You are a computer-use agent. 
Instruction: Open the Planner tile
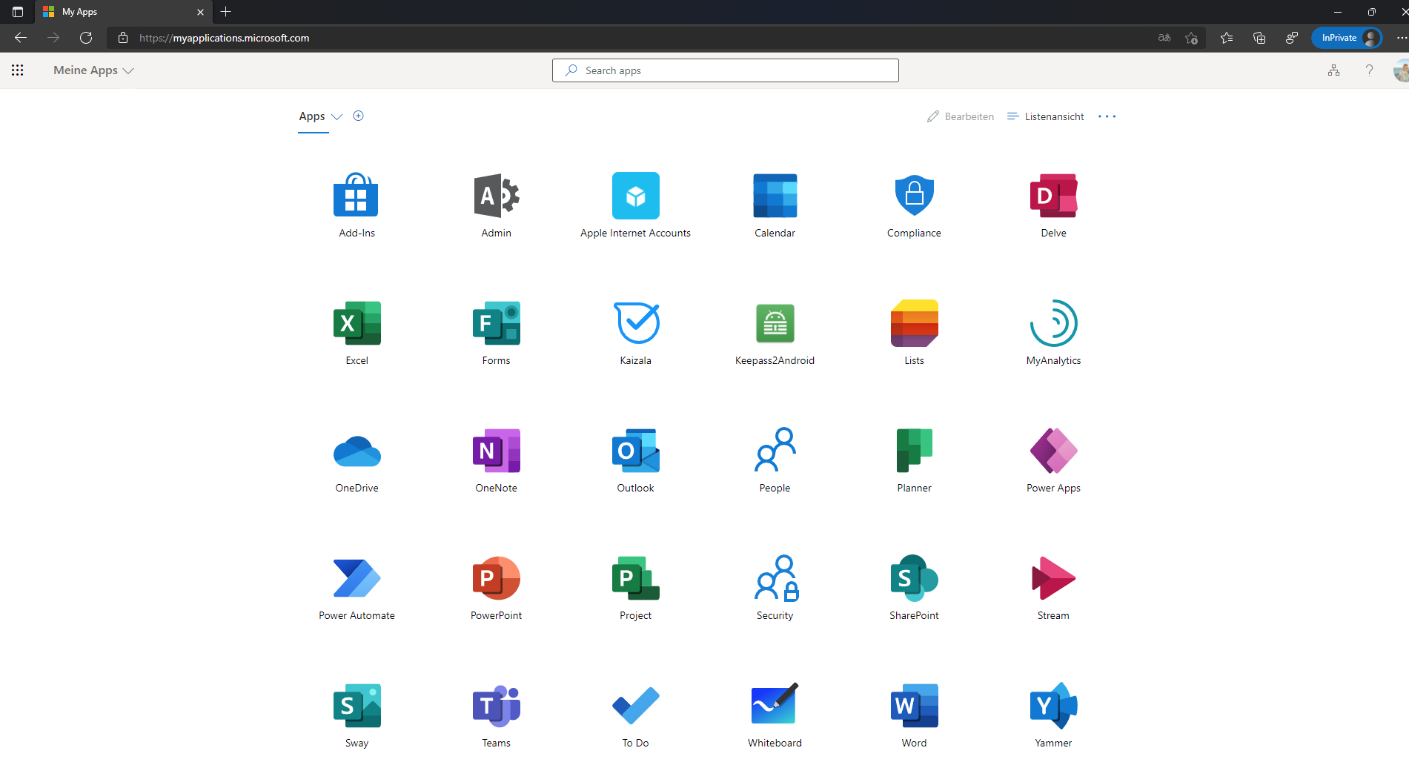(x=914, y=451)
